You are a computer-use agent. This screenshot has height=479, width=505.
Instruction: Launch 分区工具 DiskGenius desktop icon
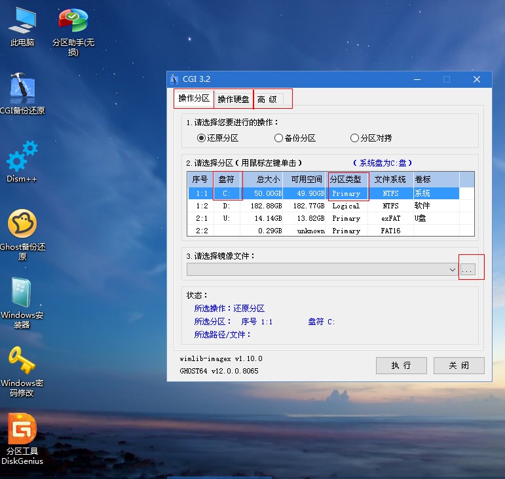coord(22,440)
